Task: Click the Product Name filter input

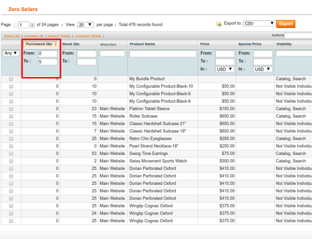Action: click(x=163, y=54)
